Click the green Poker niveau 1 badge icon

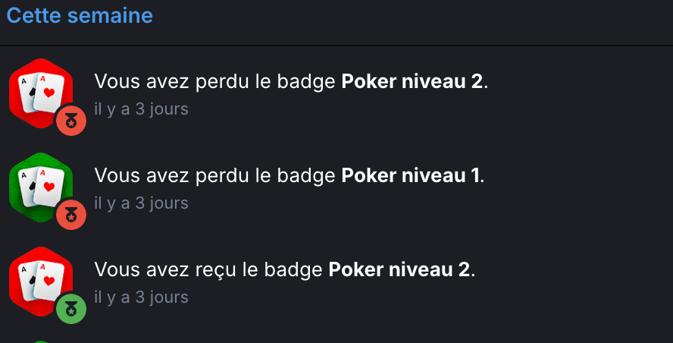(38, 184)
